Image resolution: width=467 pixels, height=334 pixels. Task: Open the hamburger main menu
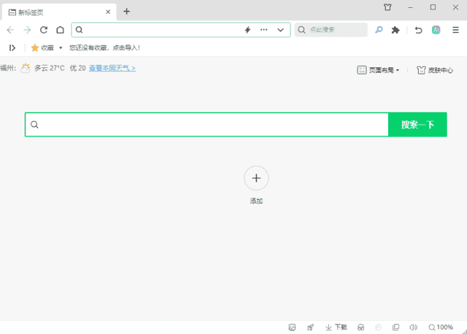pos(455,30)
